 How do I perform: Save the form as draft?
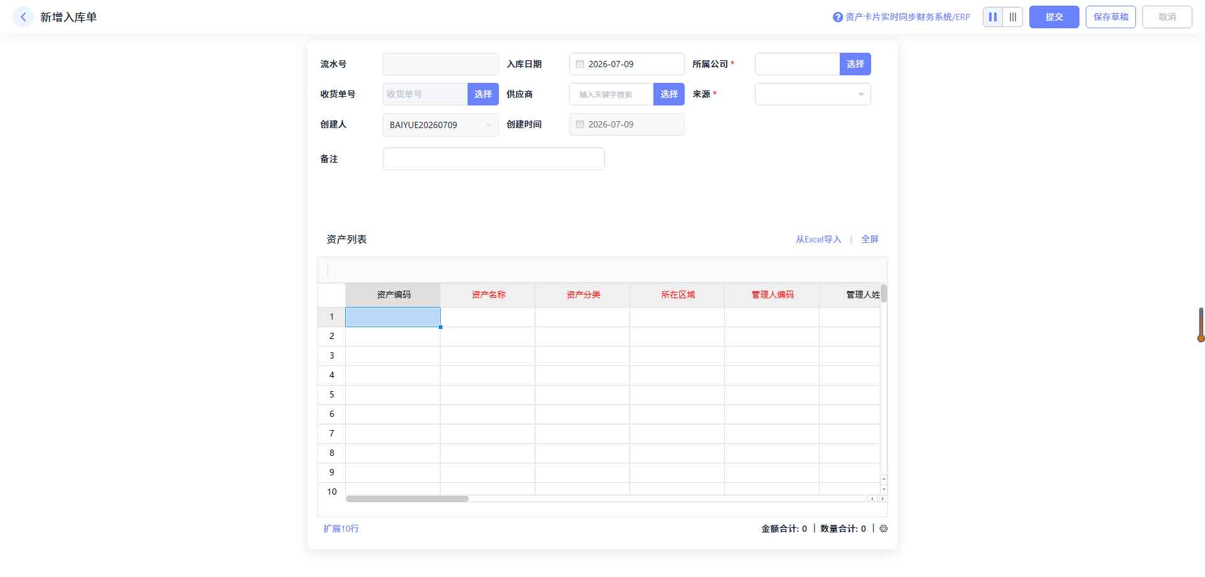tap(1111, 17)
